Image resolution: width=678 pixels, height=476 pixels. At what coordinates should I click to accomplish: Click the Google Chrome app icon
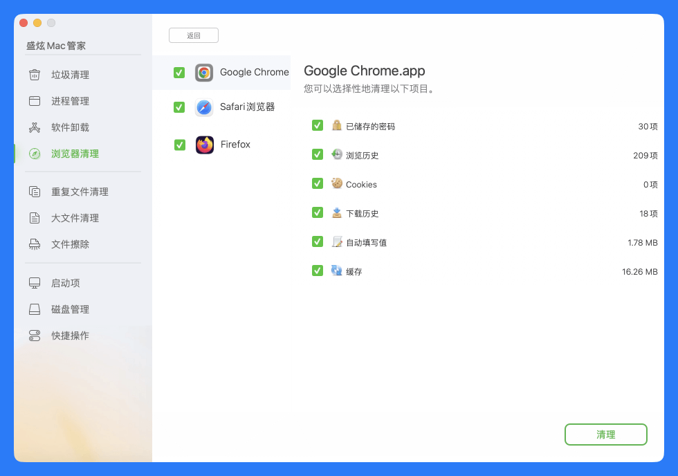tap(204, 73)
